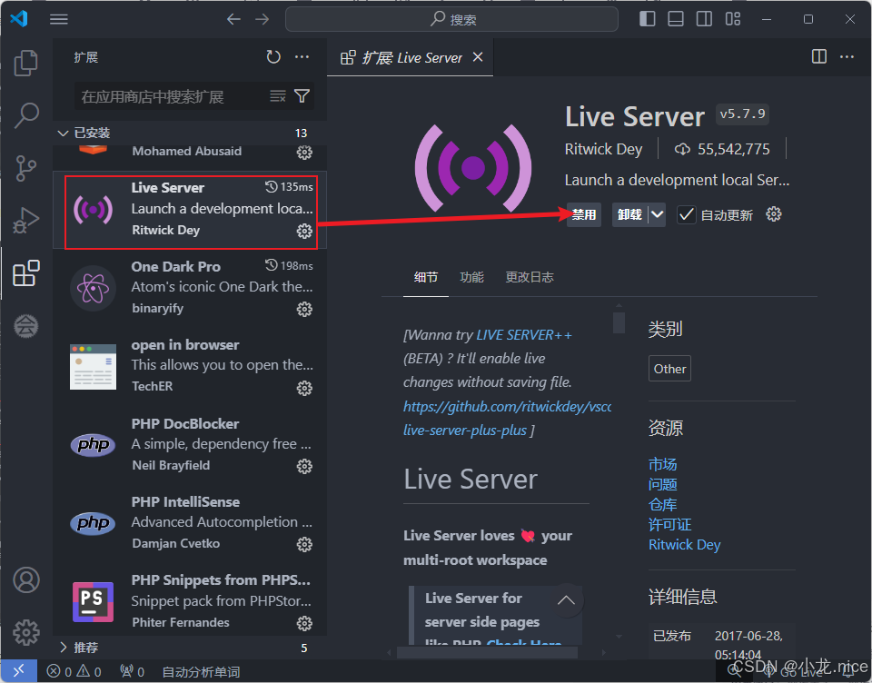This screenshot has height=683, width=872.
Task: Open One Dark Pro manage gear
Action: 304,309
